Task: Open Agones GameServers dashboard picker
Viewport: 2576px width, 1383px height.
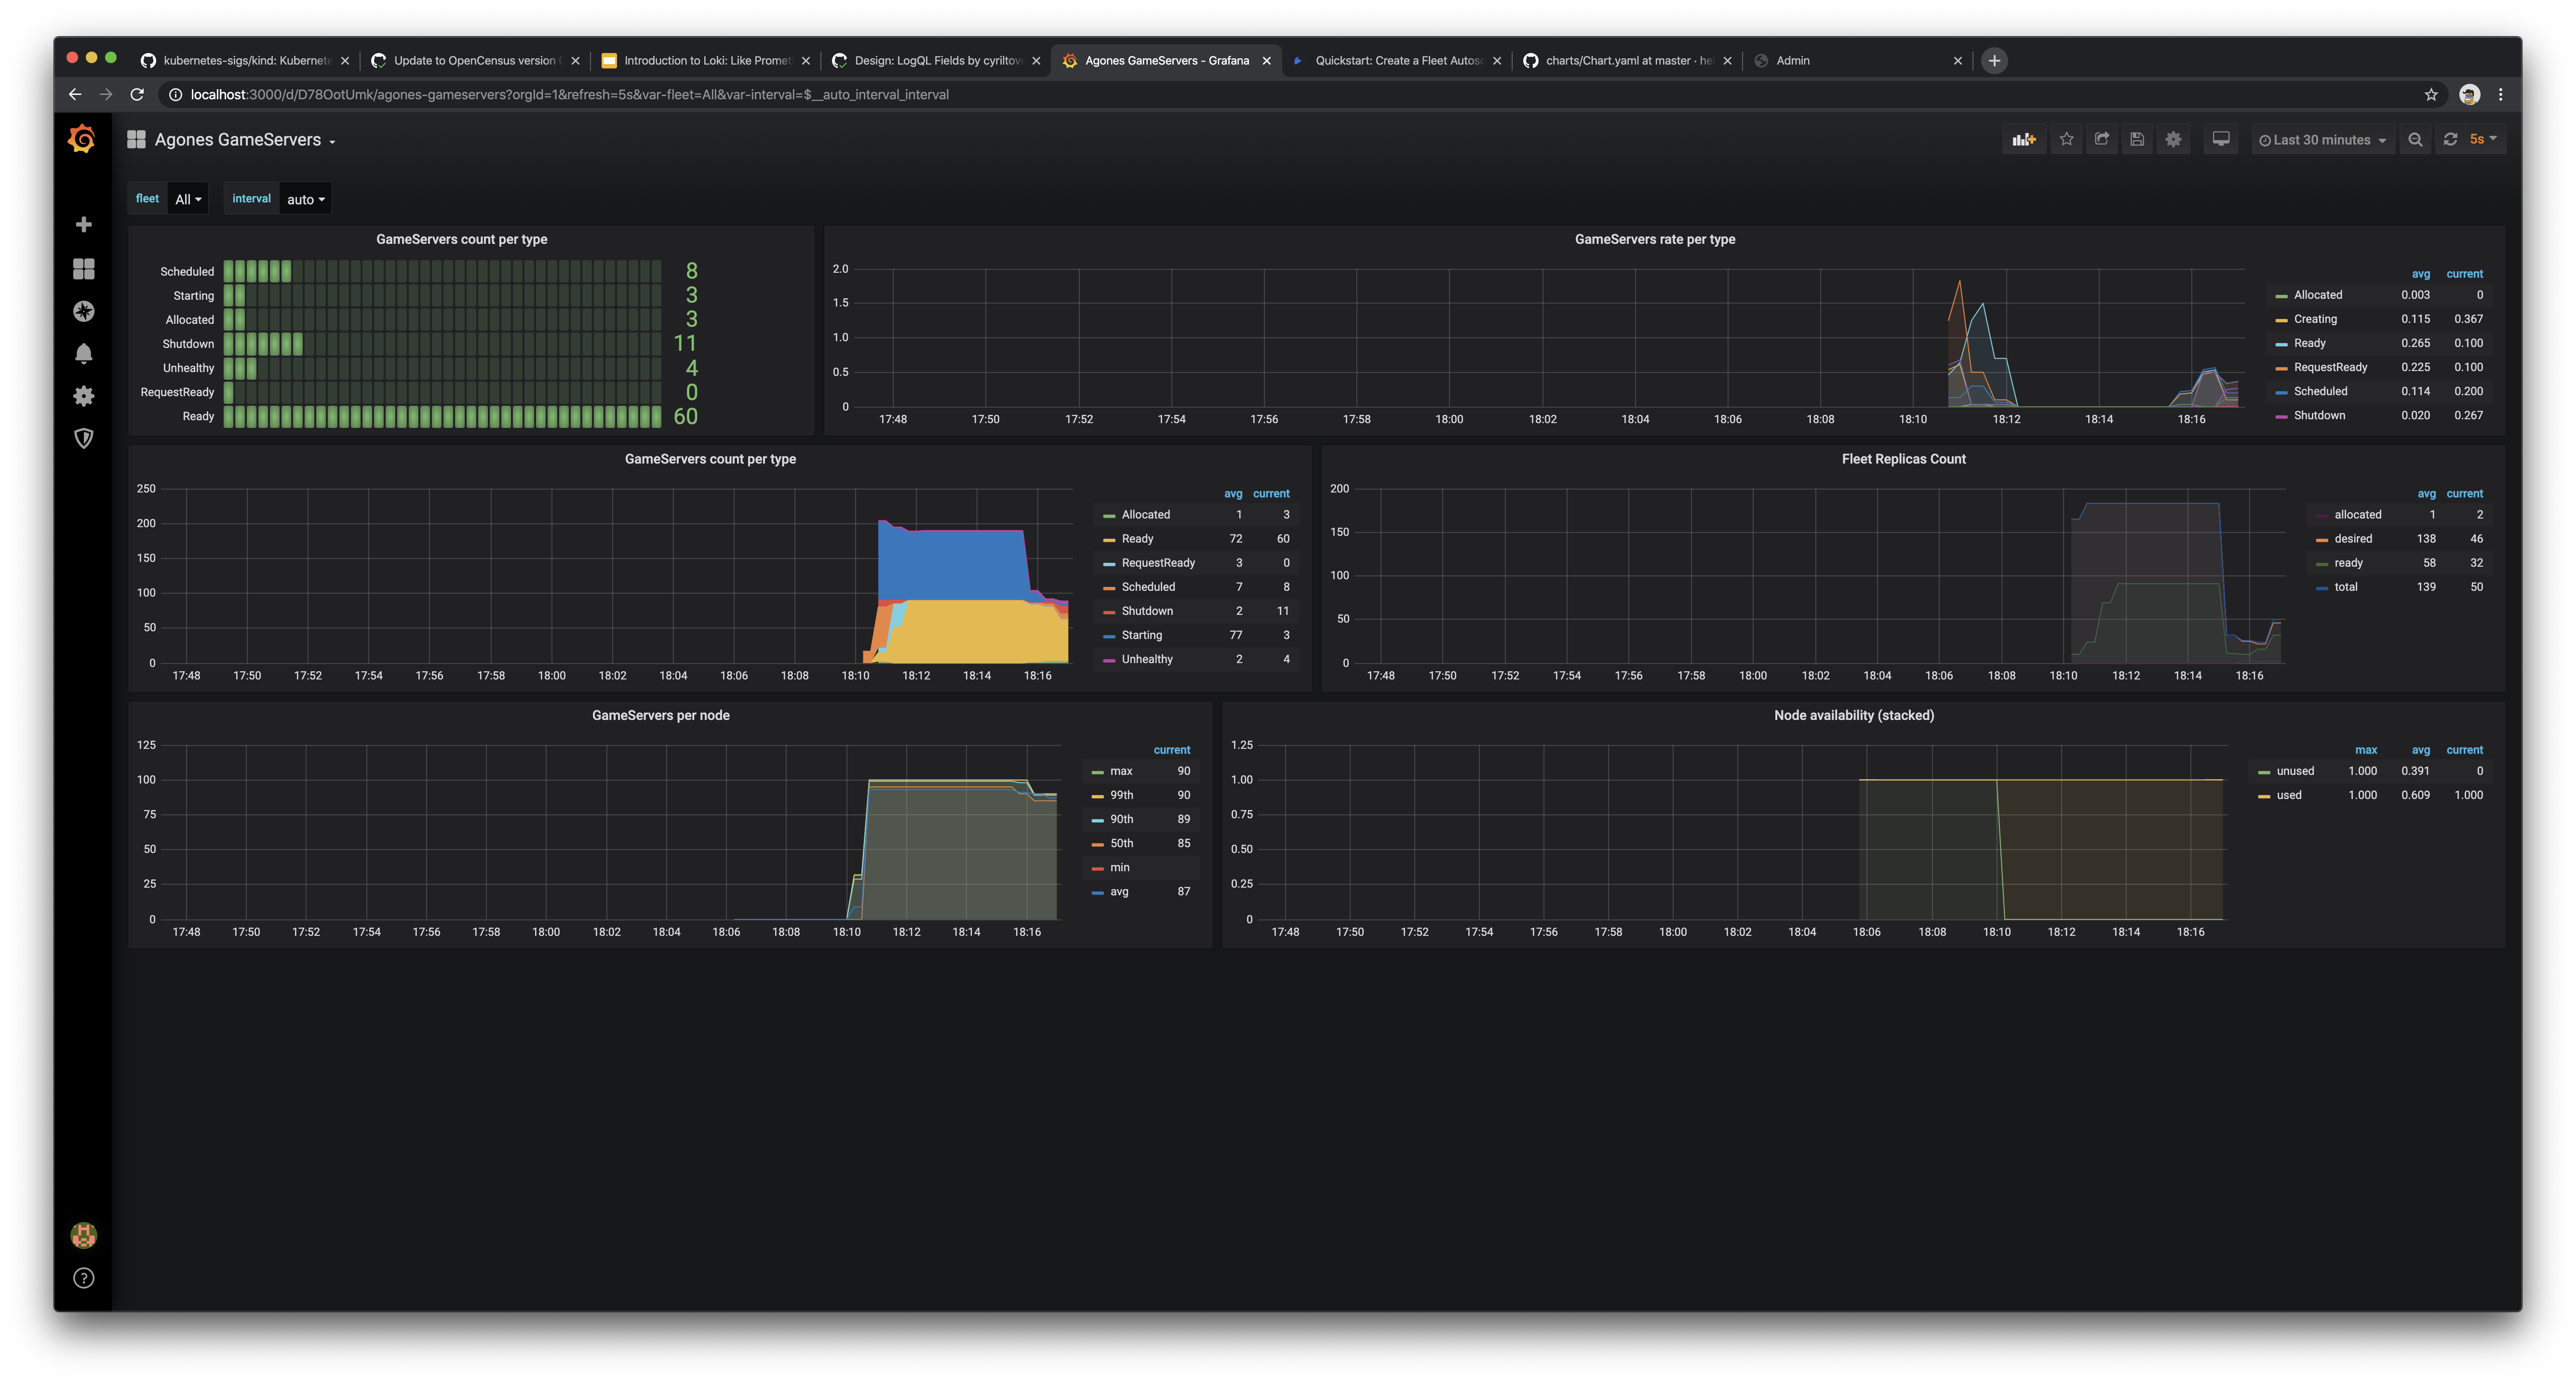Action: coord(245,140)
